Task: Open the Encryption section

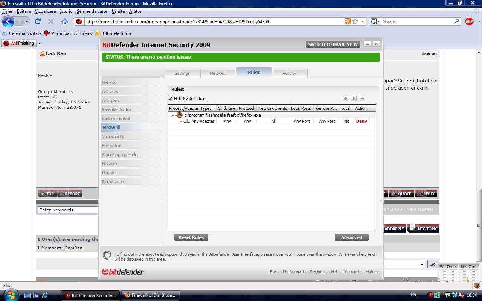Action: pyautogui.click(x=131, y=146)
